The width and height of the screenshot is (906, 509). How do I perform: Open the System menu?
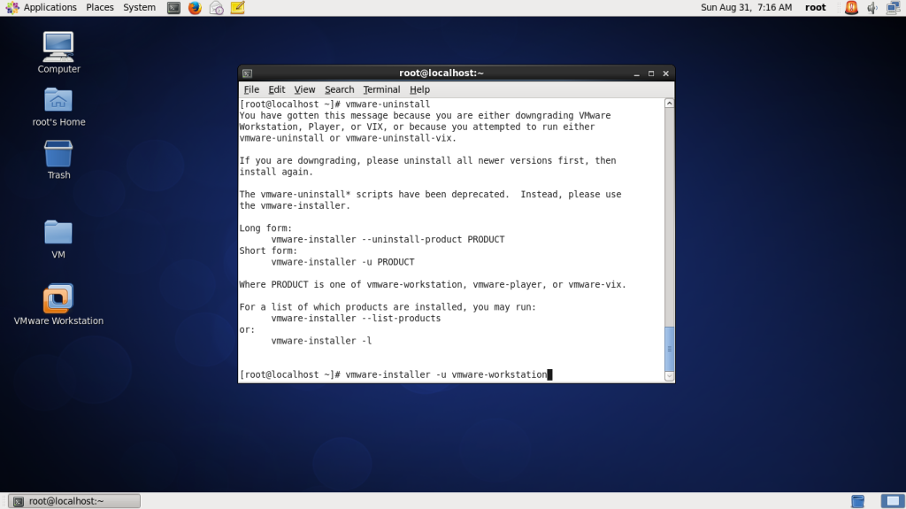click(x=139, y=7)
